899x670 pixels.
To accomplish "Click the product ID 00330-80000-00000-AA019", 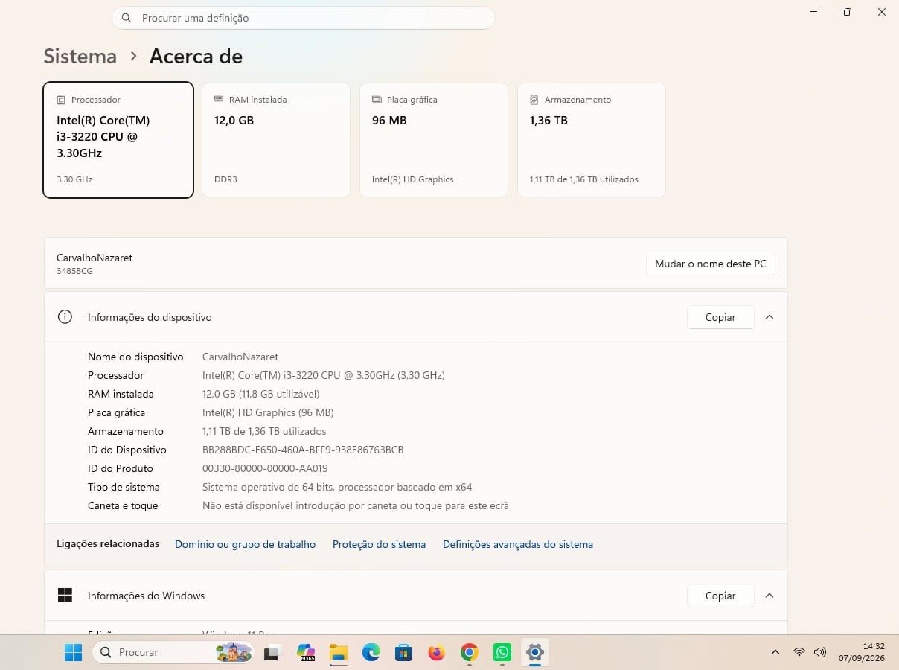I will [x=265, y=468].
